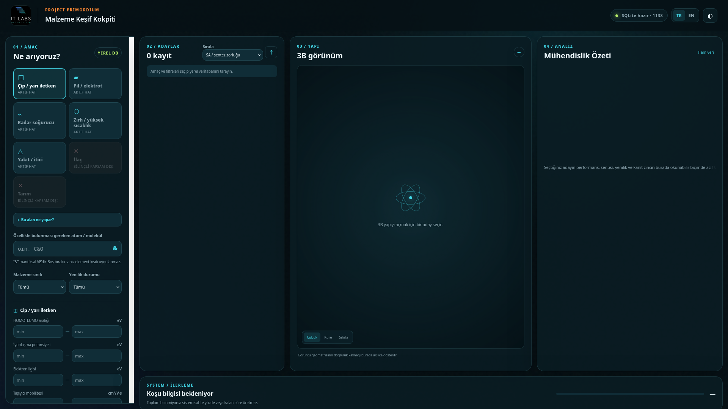Expand the 'Bu alan ne yapar?' section
This screenshot has width=728, height=409.
click(67, 220)
